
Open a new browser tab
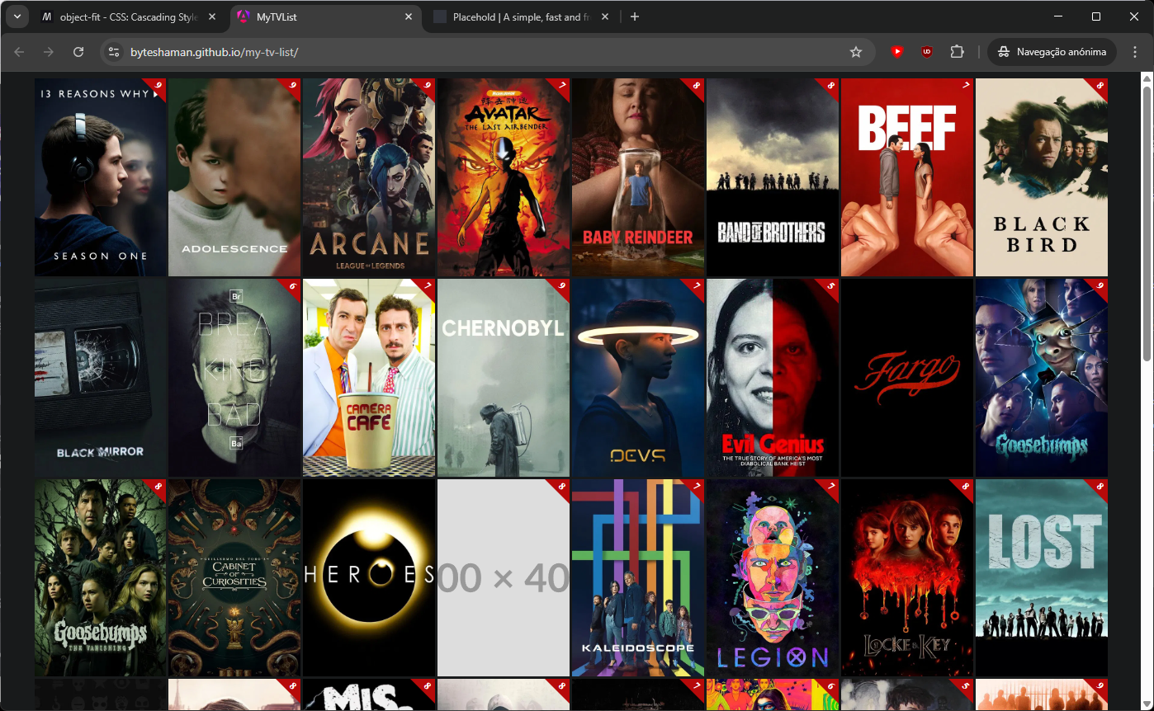[x=634, y=16]
